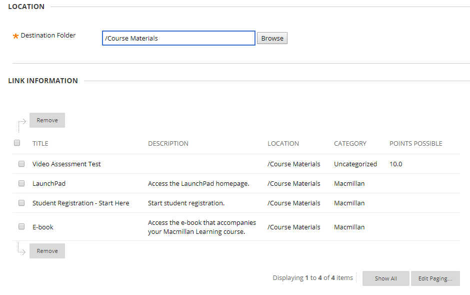Tick the select-all checkbox beside TITLE header
470x295 pixels.
(17, 143)
